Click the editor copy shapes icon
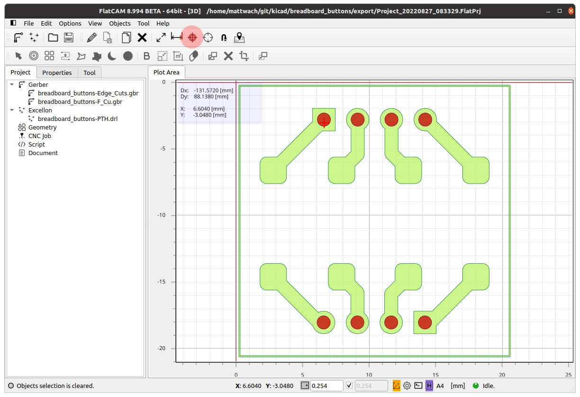 (x=213, y=56)
